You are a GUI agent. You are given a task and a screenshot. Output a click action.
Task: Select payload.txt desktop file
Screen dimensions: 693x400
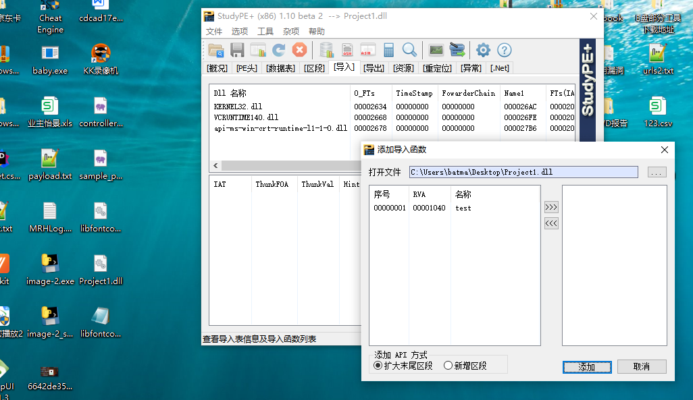click(50, 165)
